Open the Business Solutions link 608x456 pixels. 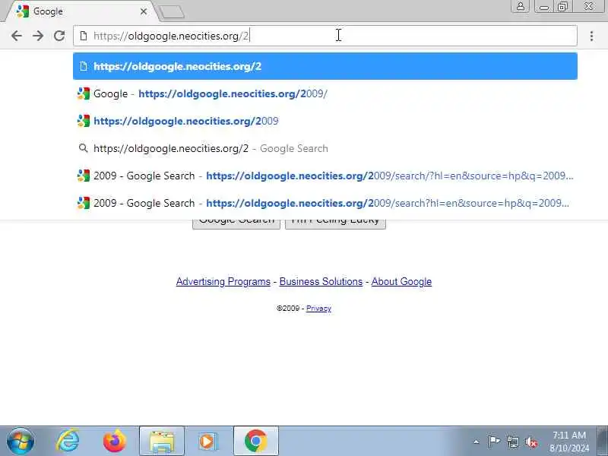[321, 281]
